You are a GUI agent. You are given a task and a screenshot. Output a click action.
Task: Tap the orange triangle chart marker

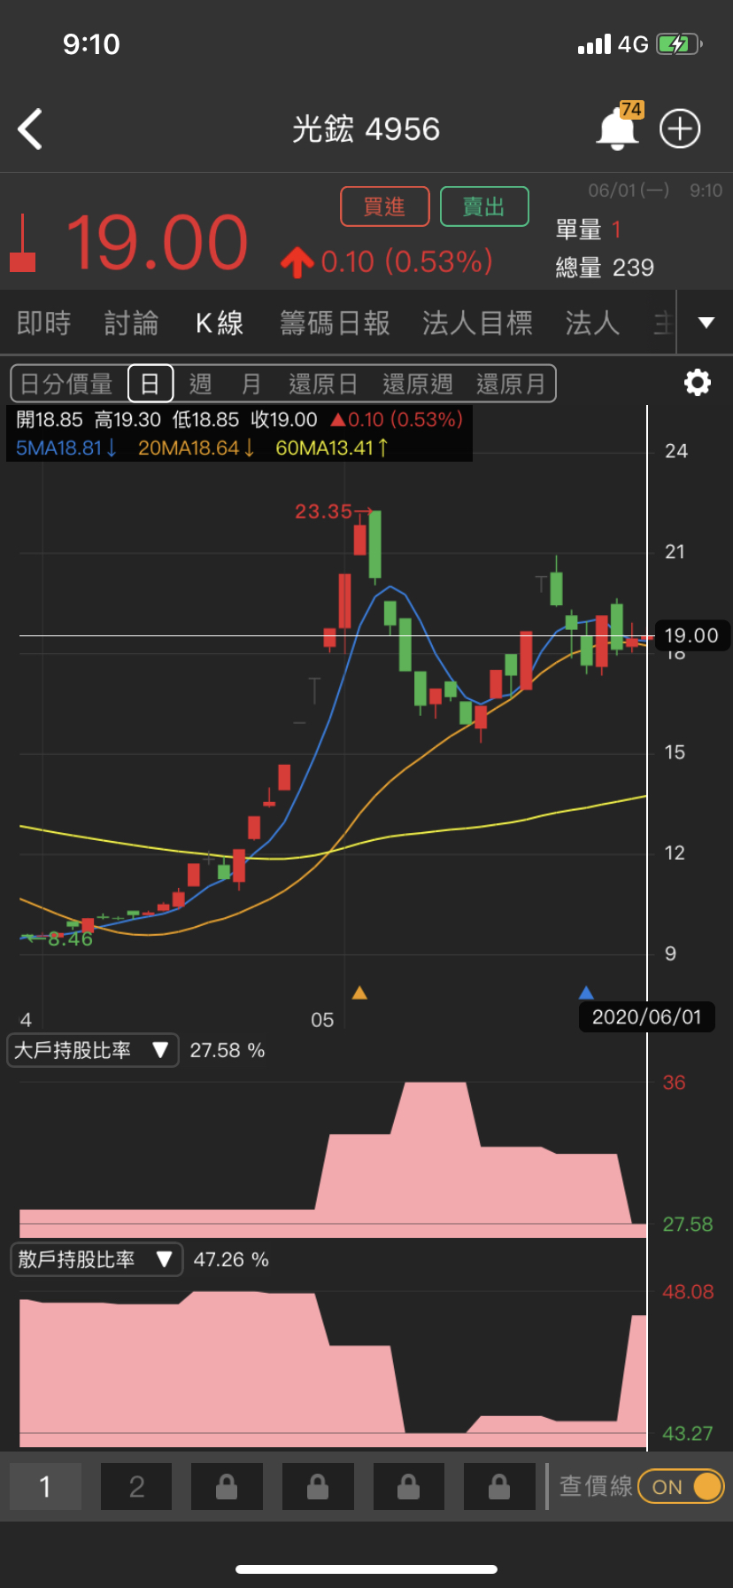[359, 992]
